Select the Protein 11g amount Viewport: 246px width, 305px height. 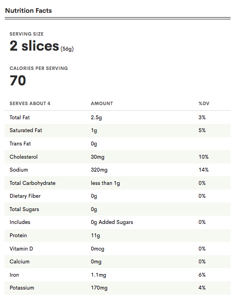(x=96, y=236)
